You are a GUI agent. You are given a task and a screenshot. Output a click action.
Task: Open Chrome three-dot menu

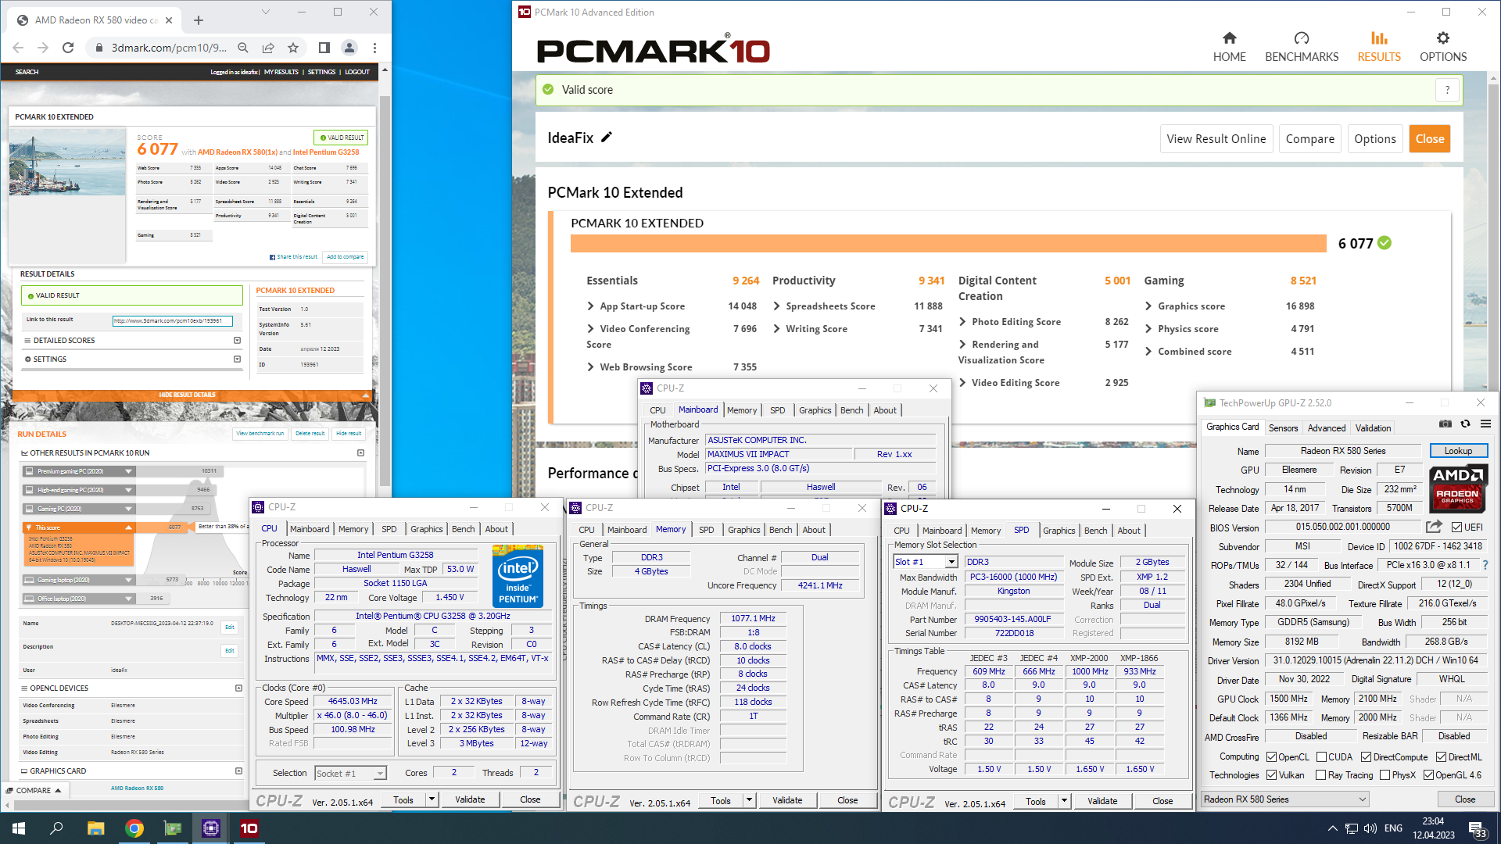point(375,48)
